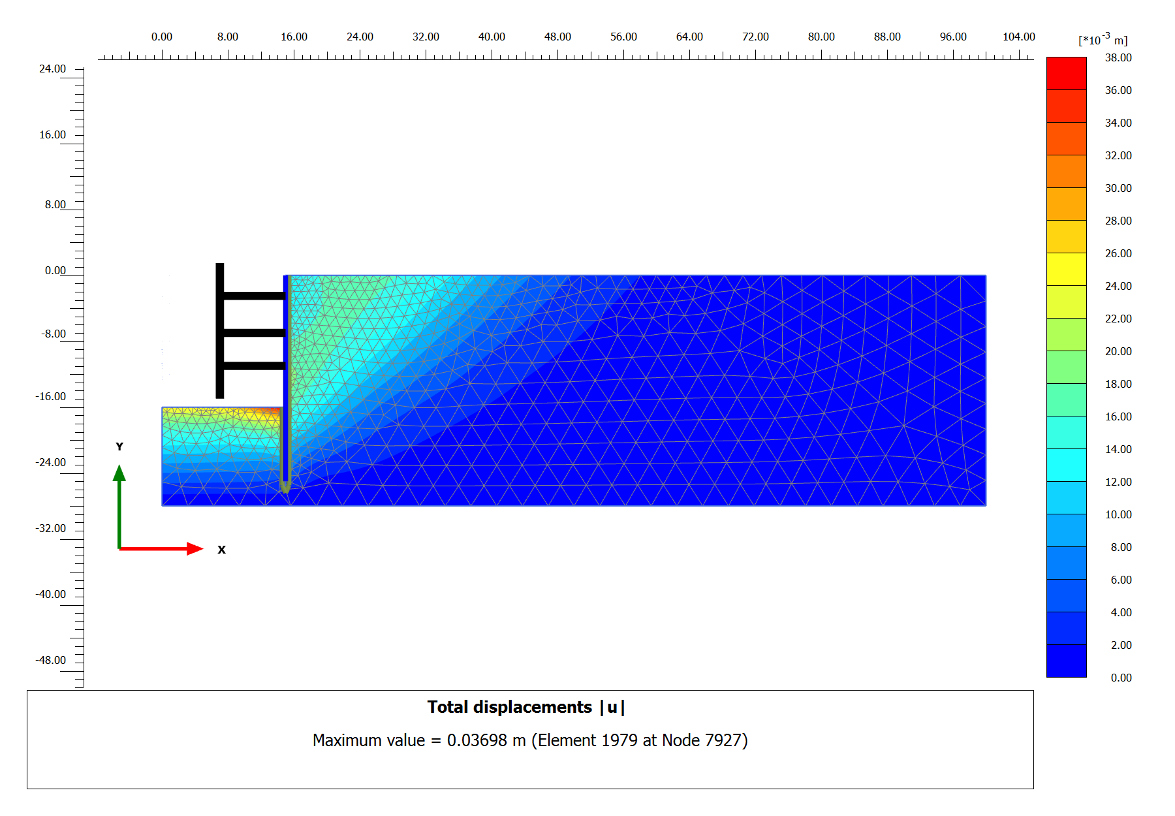Click the 38.00 label on the legend
This screenshot has width=1175, height=816.
pyautogui.click(x=1118, y=57)
